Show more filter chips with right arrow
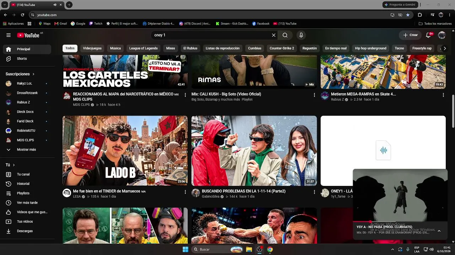This screenshot has width=455, height=255. (x=444, y=48)
